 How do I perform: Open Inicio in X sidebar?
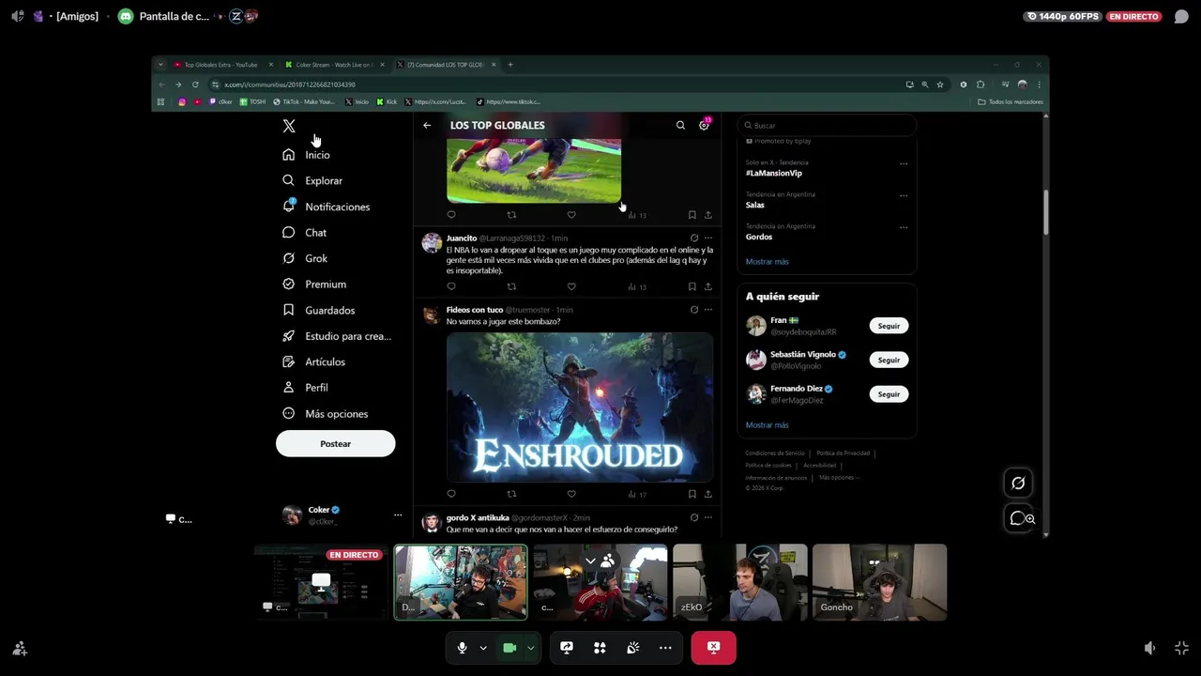pyautogui.click(x=307, y=155)
